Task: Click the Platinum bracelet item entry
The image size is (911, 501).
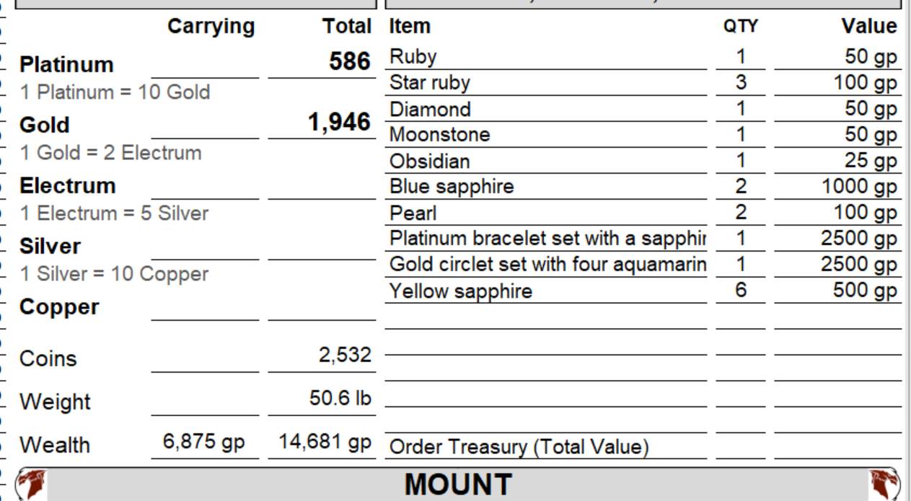Action: point(546,239)
